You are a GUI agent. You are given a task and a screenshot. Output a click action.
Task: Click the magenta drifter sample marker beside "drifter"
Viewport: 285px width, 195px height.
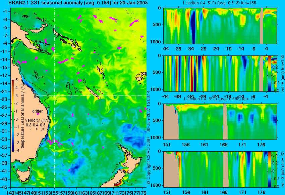point(38,114)
